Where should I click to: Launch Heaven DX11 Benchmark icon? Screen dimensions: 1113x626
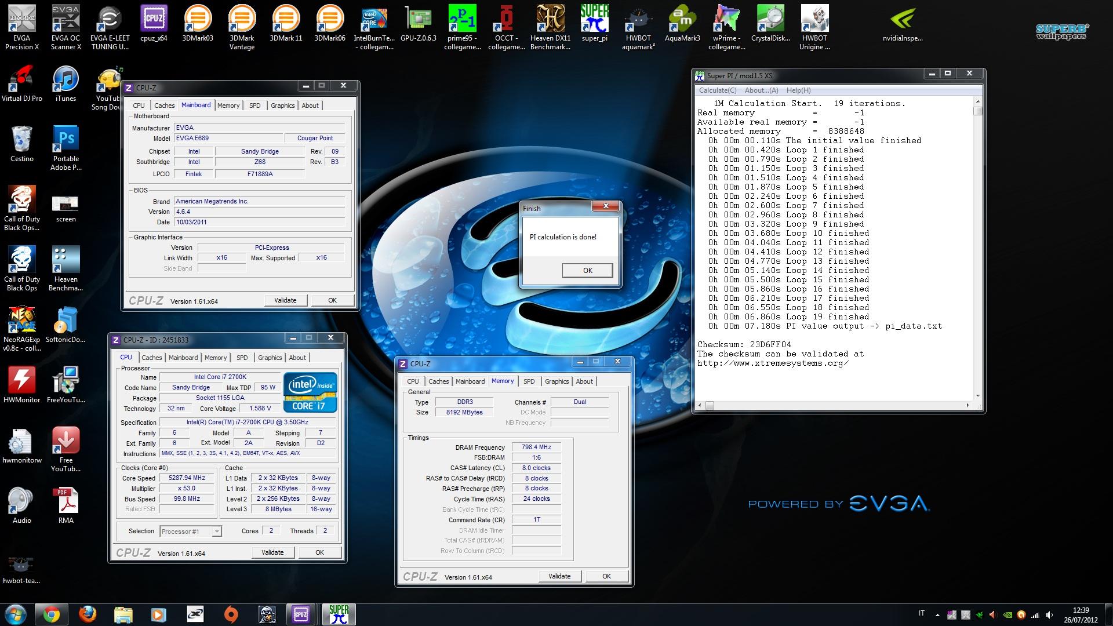point(550,27)
